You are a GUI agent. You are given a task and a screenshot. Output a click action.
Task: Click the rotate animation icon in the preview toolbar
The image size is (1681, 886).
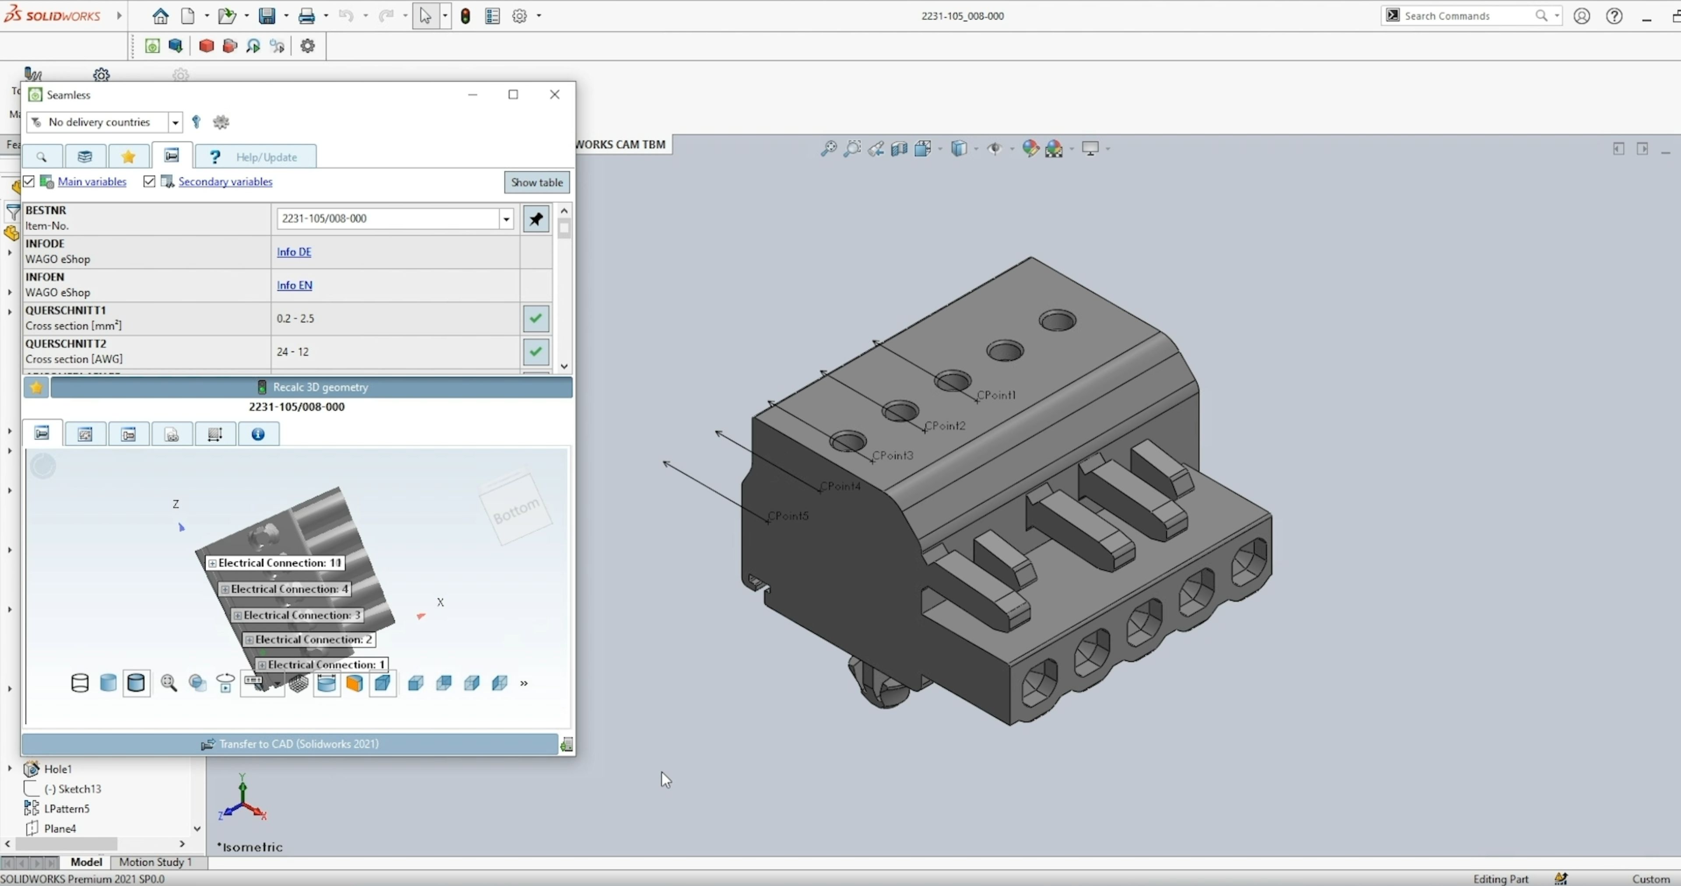pyautogui.click(x=226, y=683)
